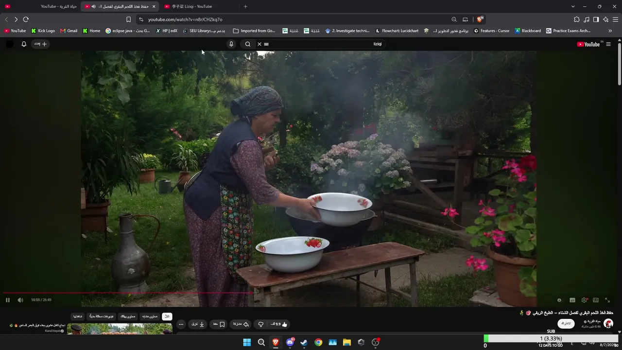Pause the video playback
This screenshot has width=622, height=350.
[x=7, y=300]
